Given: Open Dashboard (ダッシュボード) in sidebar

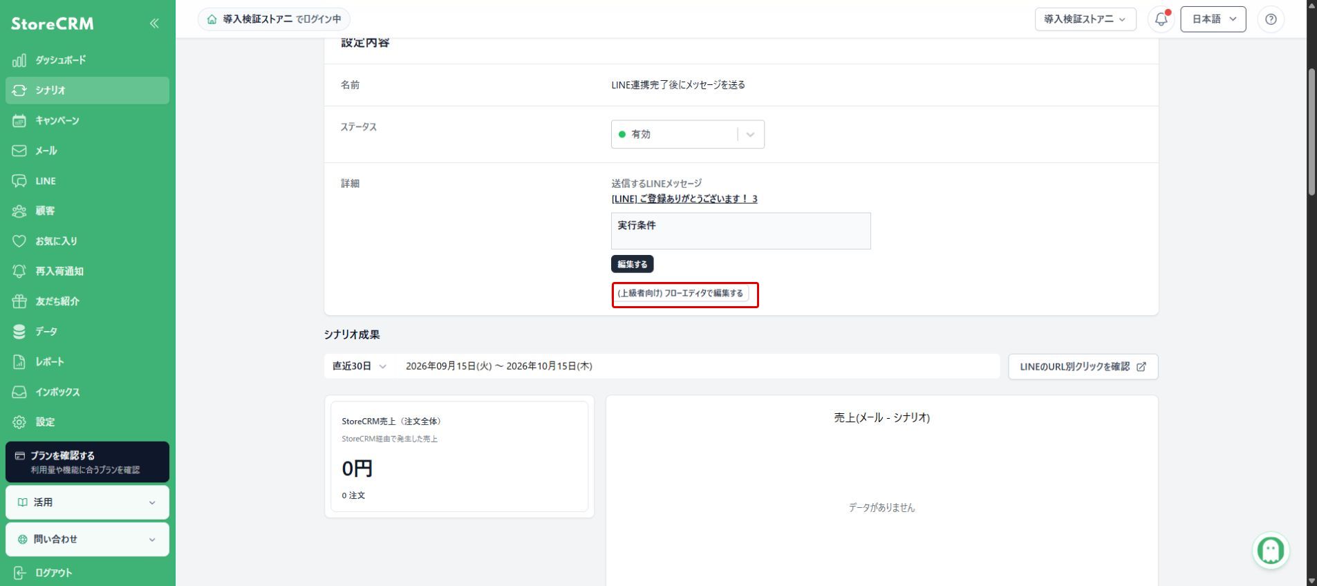Looking at the screenshot, I should point(87,60).
